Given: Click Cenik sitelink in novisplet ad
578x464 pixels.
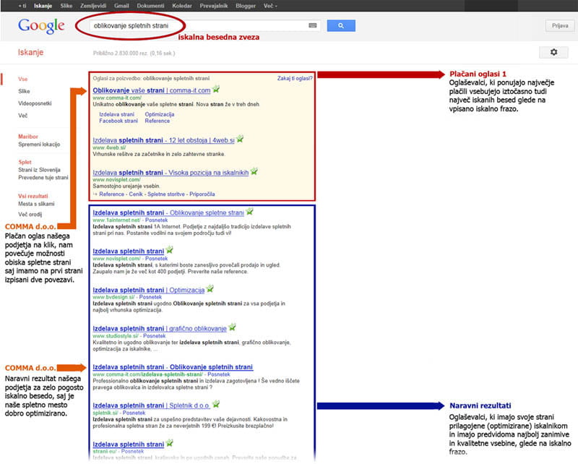Looking at the screenshot, I should point(136,194).
